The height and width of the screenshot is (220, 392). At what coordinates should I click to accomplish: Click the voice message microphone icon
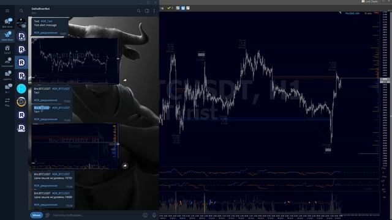click(154, 215)
